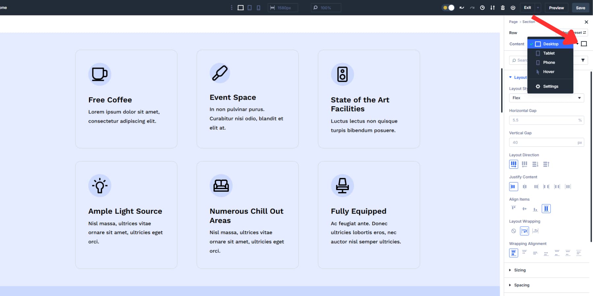Toggle the light/dark mode switch
Viewport: 593px width, 296px height.
[448, 8]
